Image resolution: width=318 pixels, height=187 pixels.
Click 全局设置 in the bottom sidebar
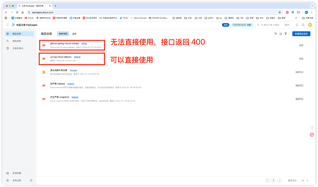17,180
